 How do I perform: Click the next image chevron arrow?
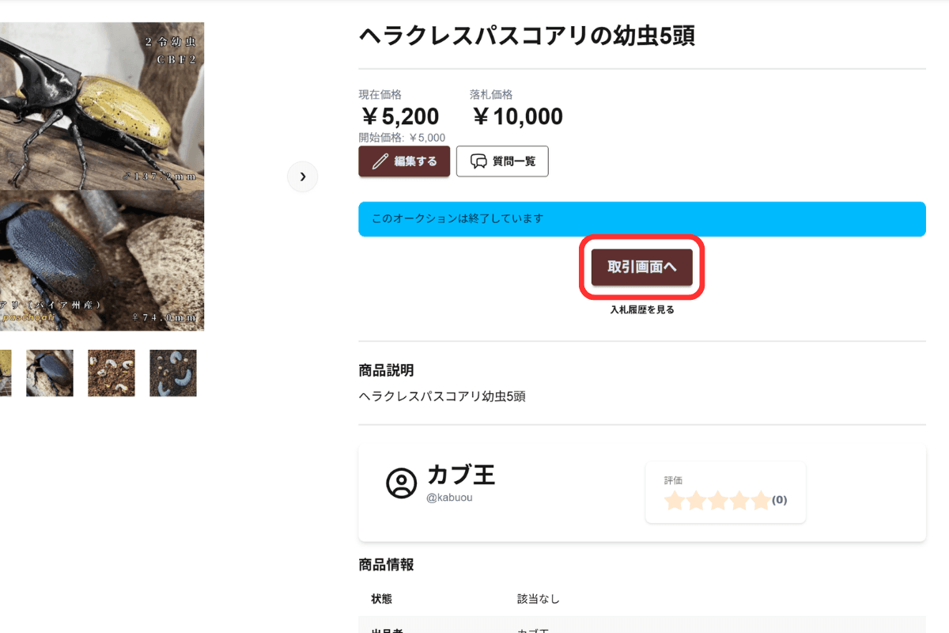point(302,176)
